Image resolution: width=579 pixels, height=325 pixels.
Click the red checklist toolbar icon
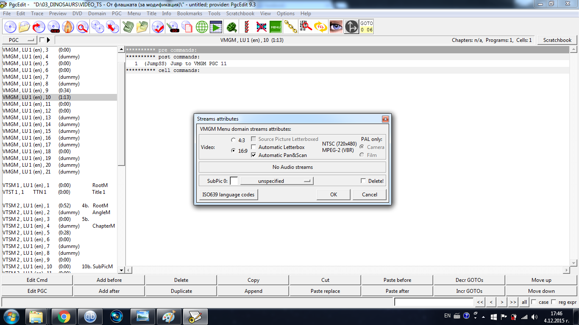(x=247, y=27)
